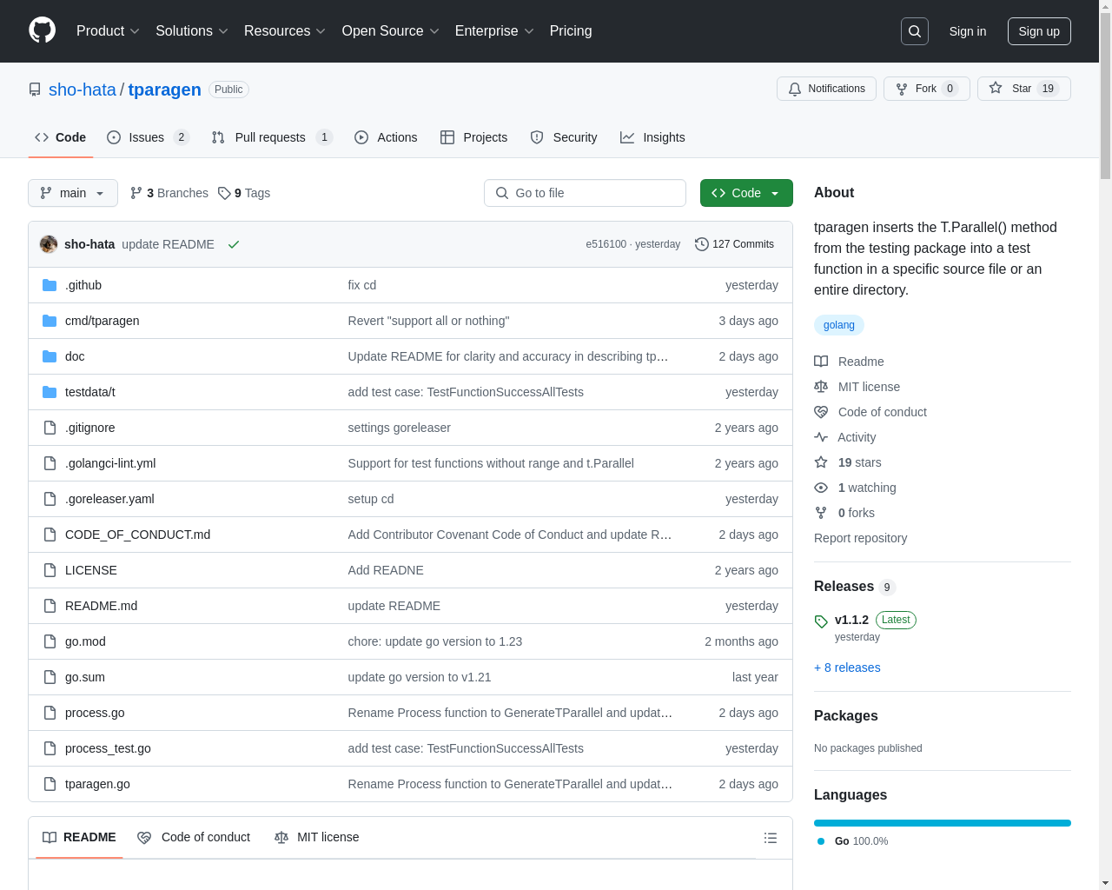
Task: Click the Go language bar
Action: tap(943, 823)
